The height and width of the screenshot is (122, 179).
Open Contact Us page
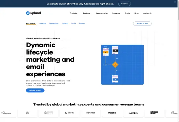(147, 13)
